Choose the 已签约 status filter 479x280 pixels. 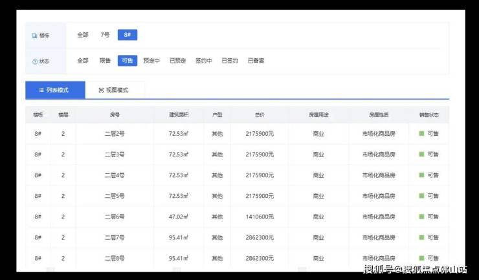(x=230, y=61)
